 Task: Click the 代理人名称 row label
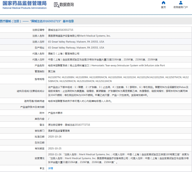point(38,54)
